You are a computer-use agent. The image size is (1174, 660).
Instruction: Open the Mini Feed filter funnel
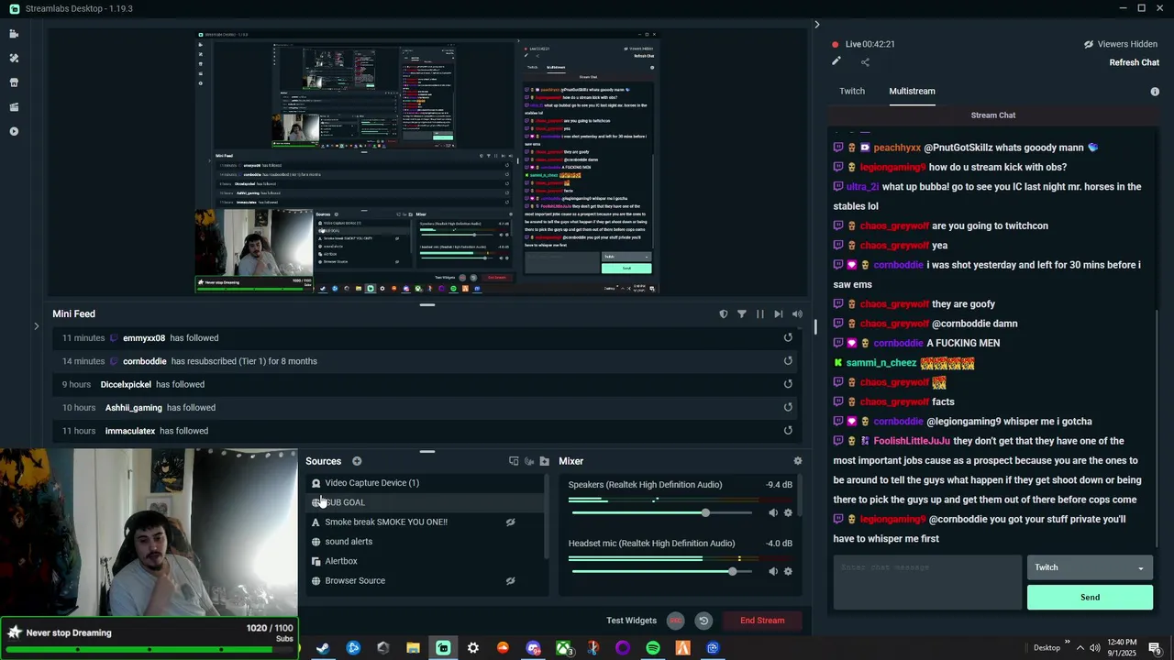(x=742, y=314)
